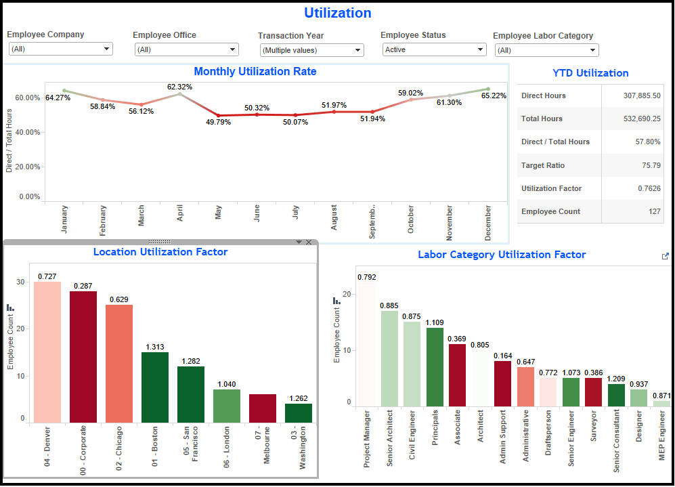The image size is (675, 487).
Task: Open the Employee Company filter dropdown
Action: pos(106,49)
